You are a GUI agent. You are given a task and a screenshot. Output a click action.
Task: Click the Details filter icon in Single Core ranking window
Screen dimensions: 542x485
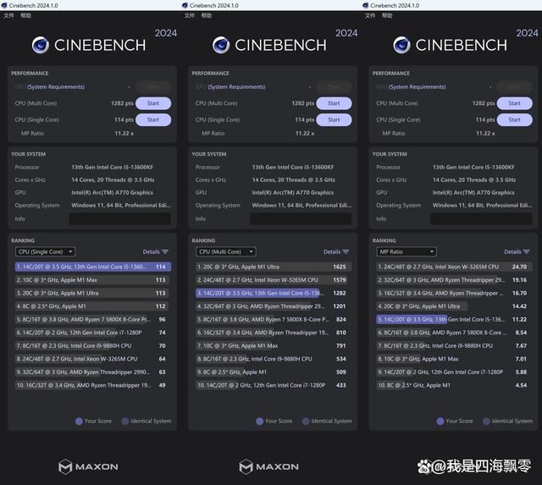pyautogui.click(x=165, y=251)
